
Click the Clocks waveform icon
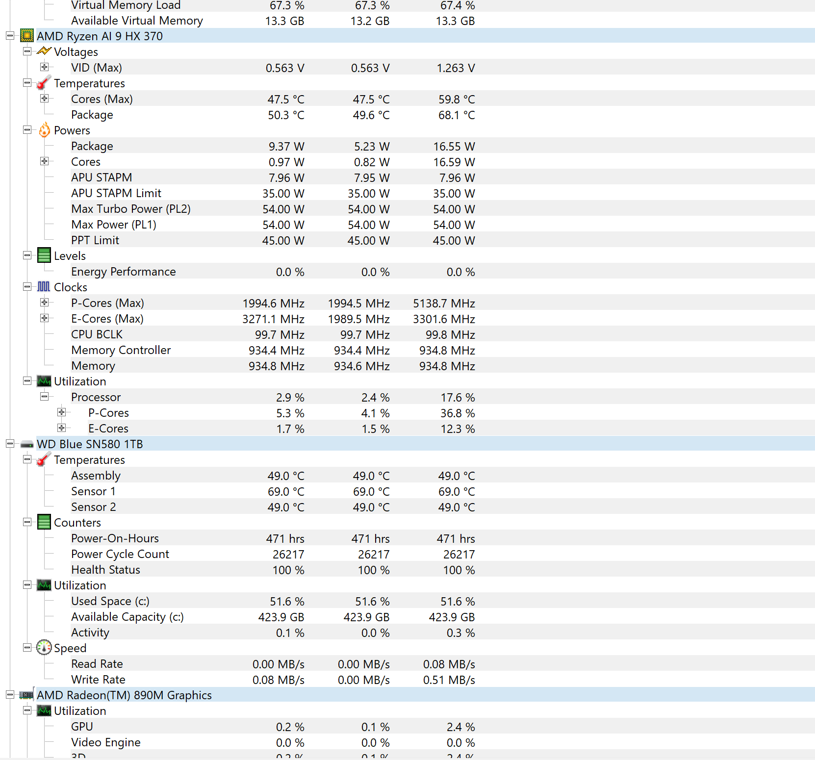44,287
